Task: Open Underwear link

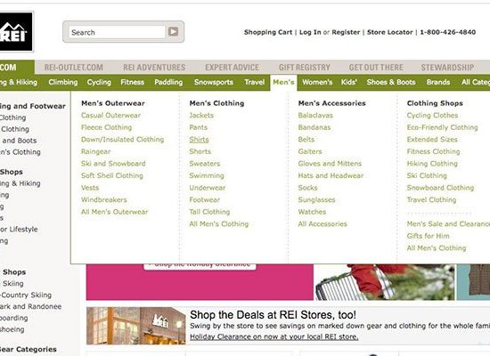Action: click(x=208, y=188)
